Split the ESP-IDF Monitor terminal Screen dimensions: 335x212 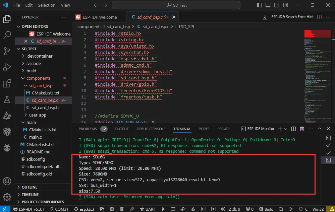coord(293,129)
